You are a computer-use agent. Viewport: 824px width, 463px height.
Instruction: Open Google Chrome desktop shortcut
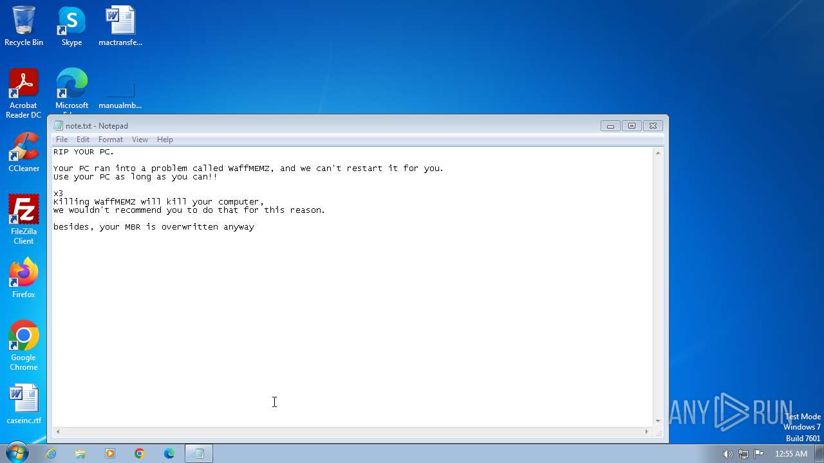pyautogui.click(x=24, y=345)
